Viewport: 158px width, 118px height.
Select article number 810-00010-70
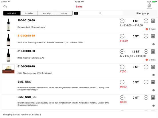tap(26, 66)
